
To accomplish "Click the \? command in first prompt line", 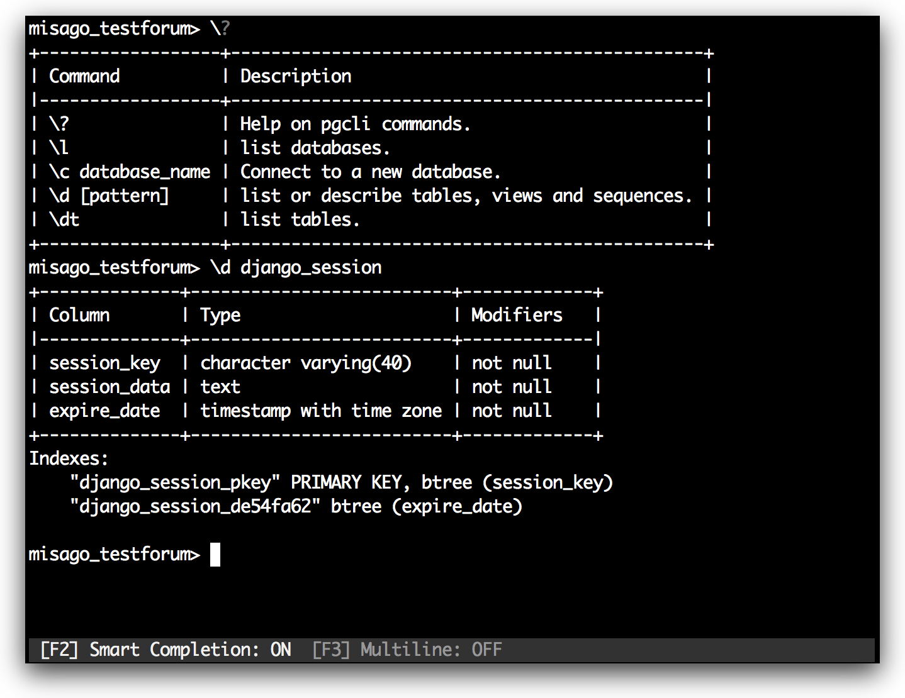I will (x=220, y=28).
